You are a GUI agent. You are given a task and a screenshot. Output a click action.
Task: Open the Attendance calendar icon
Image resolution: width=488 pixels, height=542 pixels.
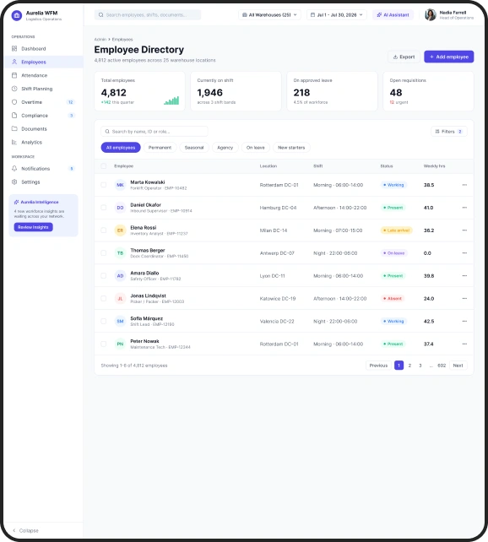(14, 75)
